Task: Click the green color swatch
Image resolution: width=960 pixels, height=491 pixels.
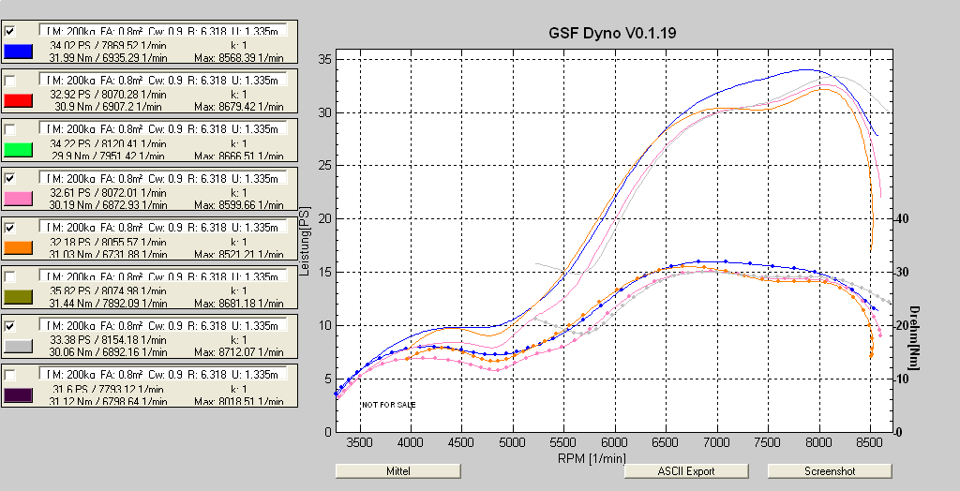Action: point(19,149)
